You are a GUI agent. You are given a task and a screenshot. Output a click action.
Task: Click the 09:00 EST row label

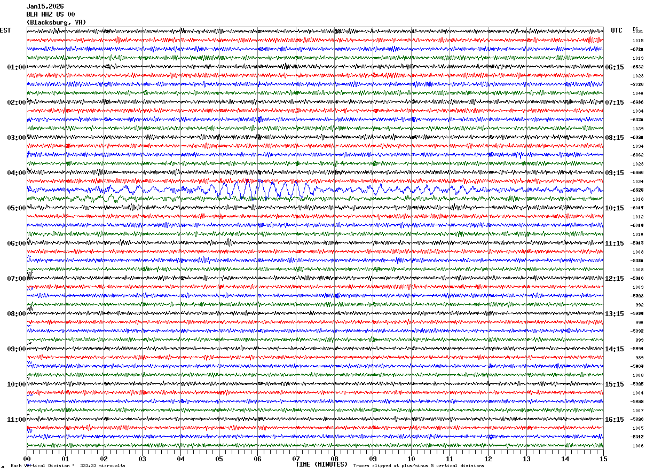(x=17, y=349)
